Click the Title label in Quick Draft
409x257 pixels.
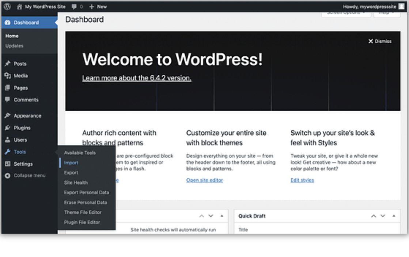pyautogui.click(x=243, y=230)
